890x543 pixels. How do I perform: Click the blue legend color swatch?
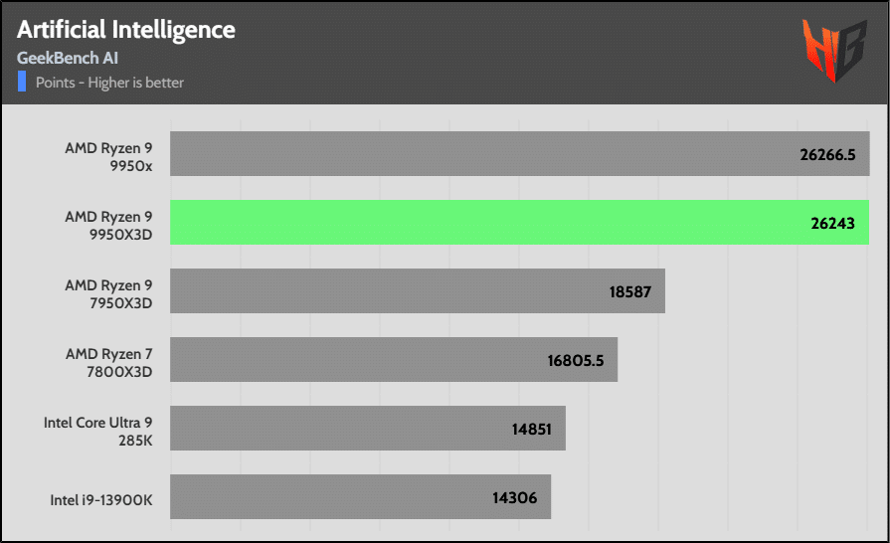click(22, 82)
